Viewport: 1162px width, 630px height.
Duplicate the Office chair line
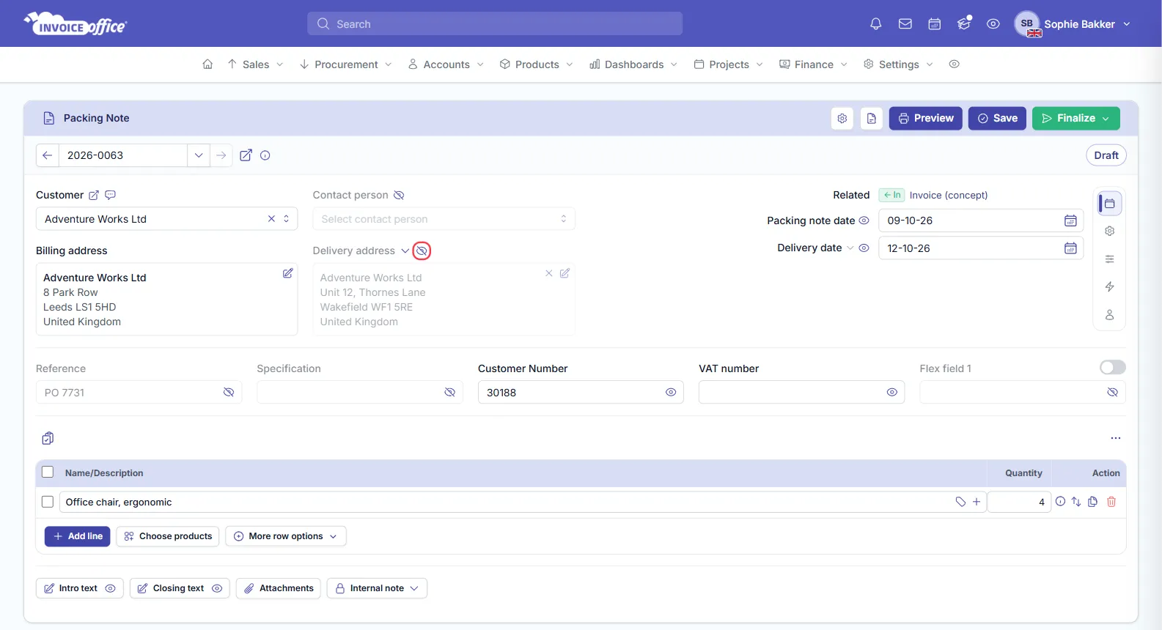pyautogui.click(x=1093, y=502)
